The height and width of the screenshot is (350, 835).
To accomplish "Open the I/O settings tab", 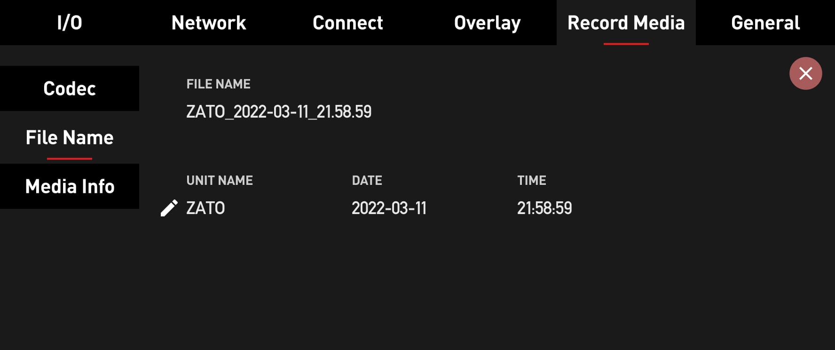I will coord(69,23).
